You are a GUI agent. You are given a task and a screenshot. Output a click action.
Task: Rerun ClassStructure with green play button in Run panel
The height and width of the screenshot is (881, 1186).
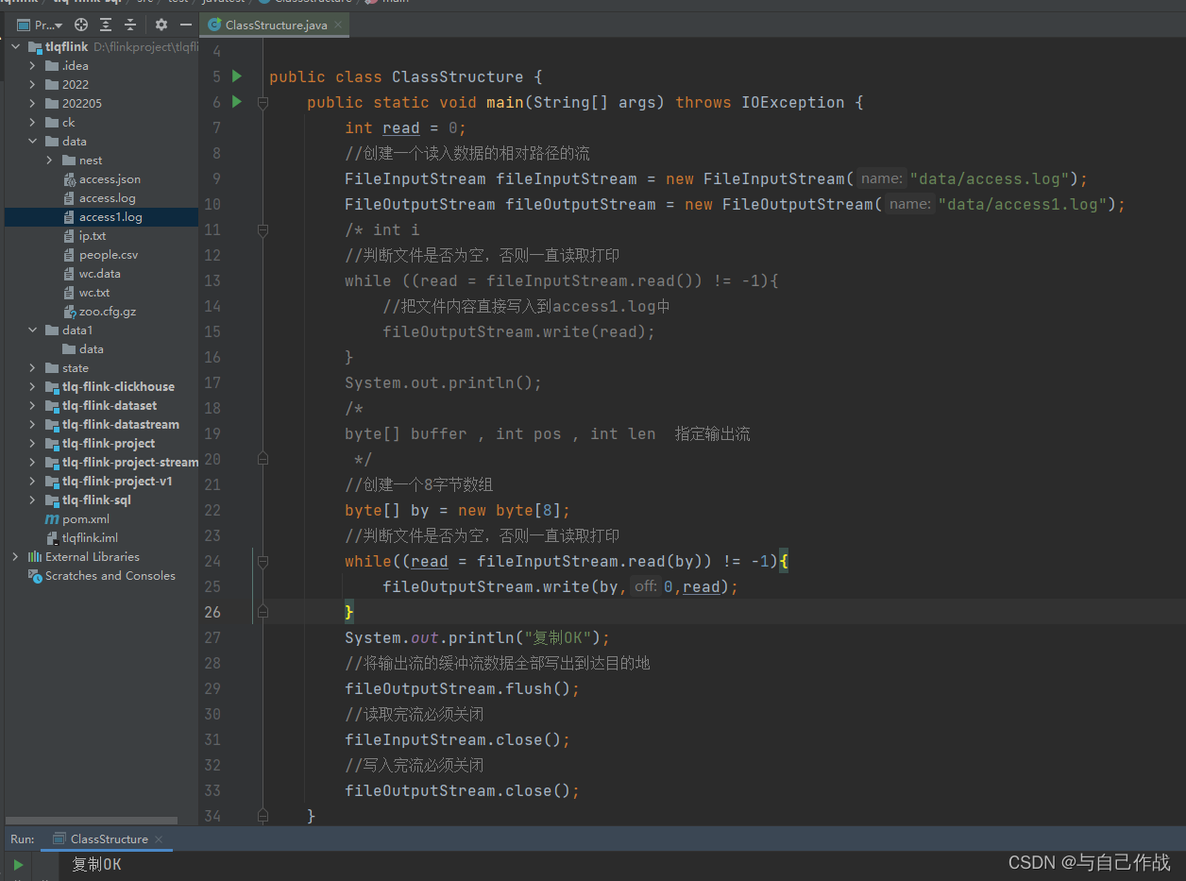tap(18, 864)
